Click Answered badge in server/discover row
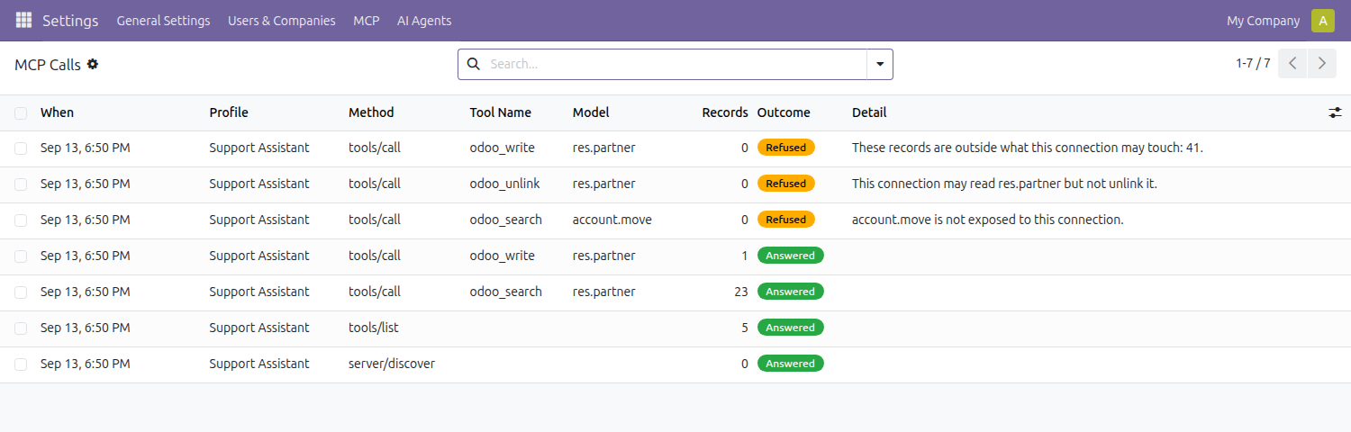This screenshot has height=432, width=1351. click(791, 364)
